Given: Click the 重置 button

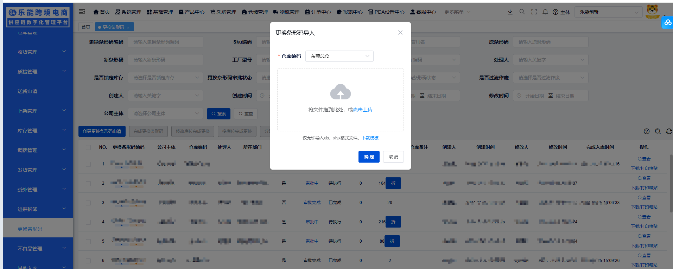Looking at the screenshot, I should (x=246, y=114).
